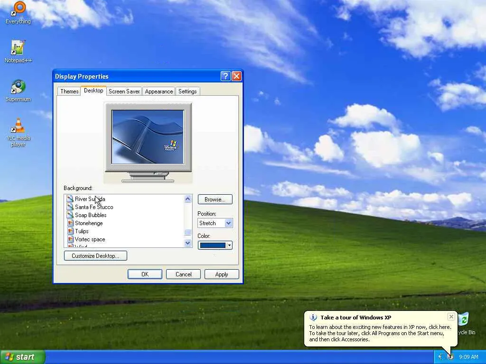This screenshot has width=486, height=364.
Task: Open Customize Desktop dialog
Action: [95, 255]
